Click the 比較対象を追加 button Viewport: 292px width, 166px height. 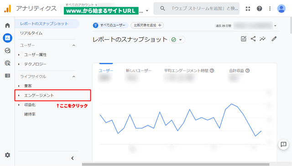click(147, 25)
